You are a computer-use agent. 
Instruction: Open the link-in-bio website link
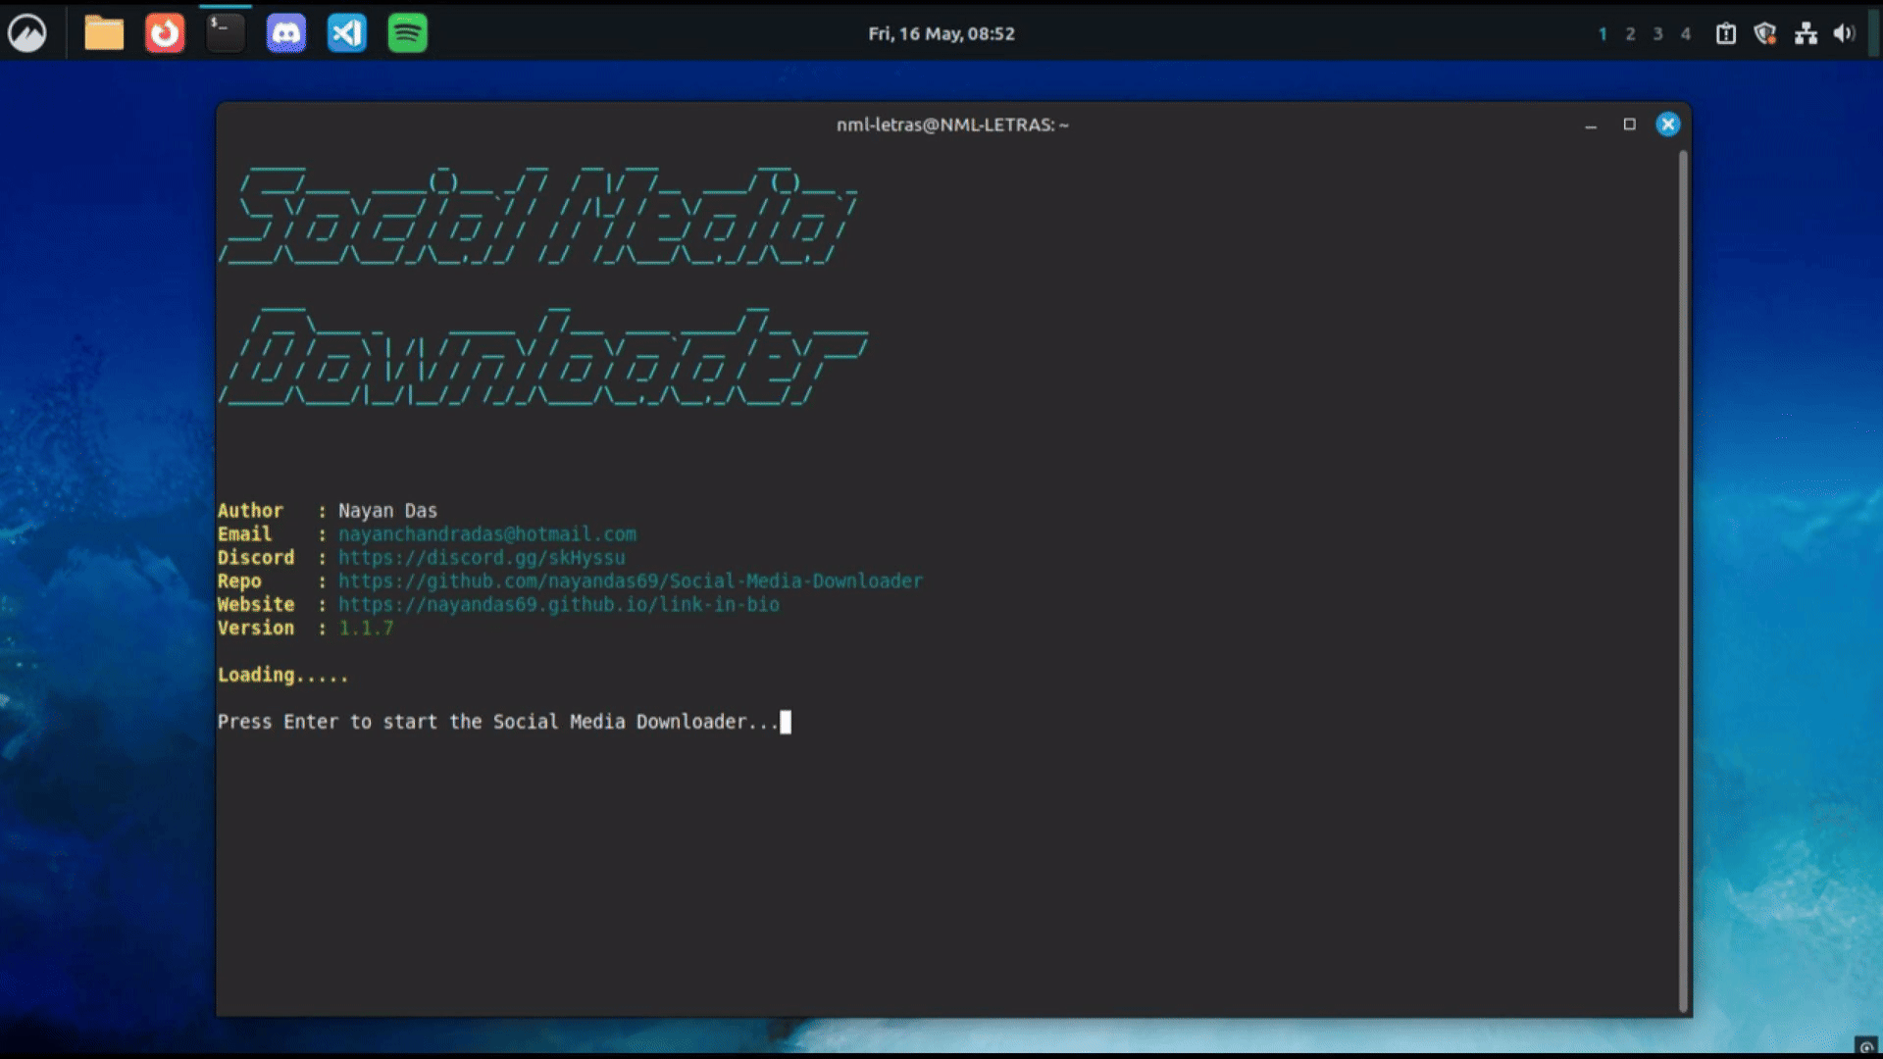pos(558,604)
